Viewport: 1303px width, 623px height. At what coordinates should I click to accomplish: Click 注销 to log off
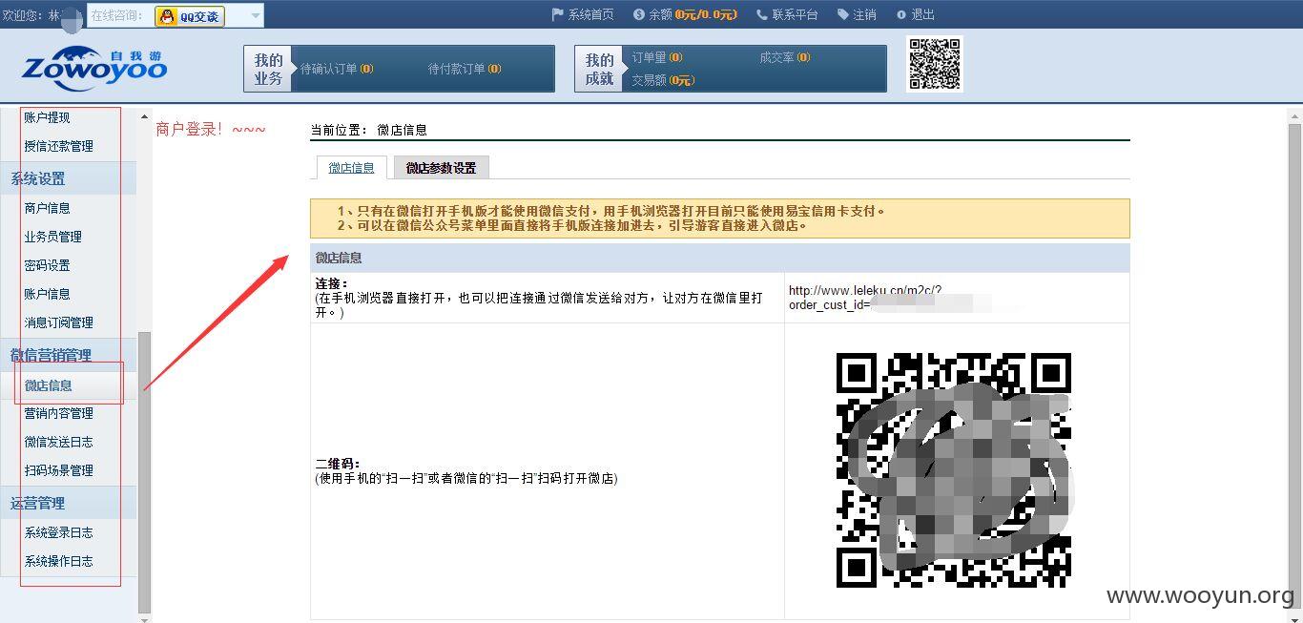pyautogui.click(x=864, y=15)
